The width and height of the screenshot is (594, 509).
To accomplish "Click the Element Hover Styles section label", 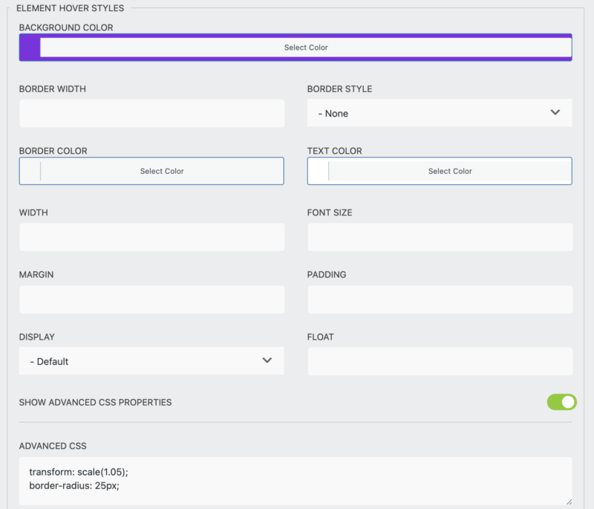I will (x=71, y=8).
